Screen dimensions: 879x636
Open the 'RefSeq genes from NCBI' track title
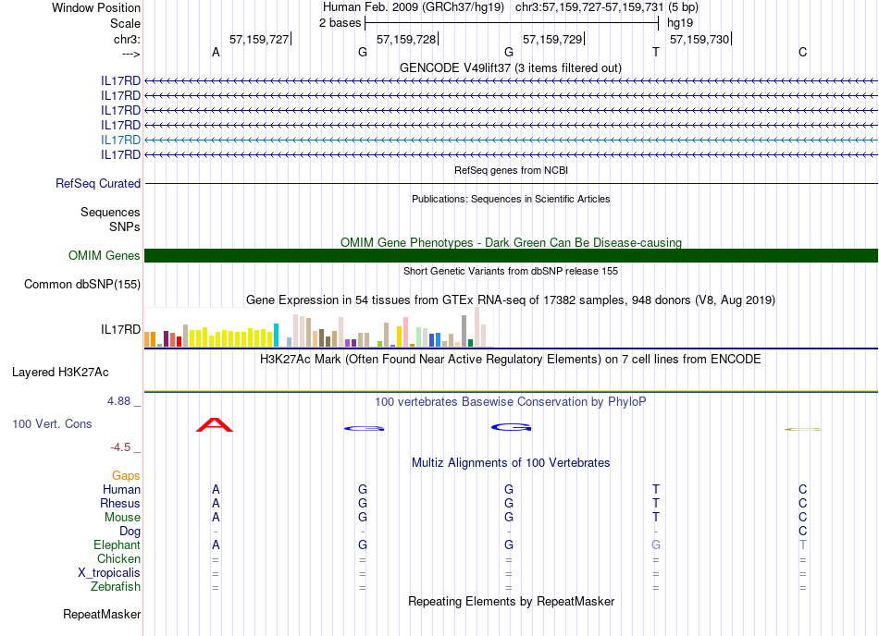(x=511, y=170)
